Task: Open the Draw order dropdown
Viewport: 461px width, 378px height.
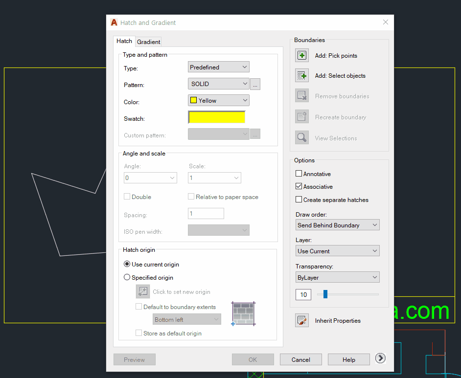Action: point(338,225)
